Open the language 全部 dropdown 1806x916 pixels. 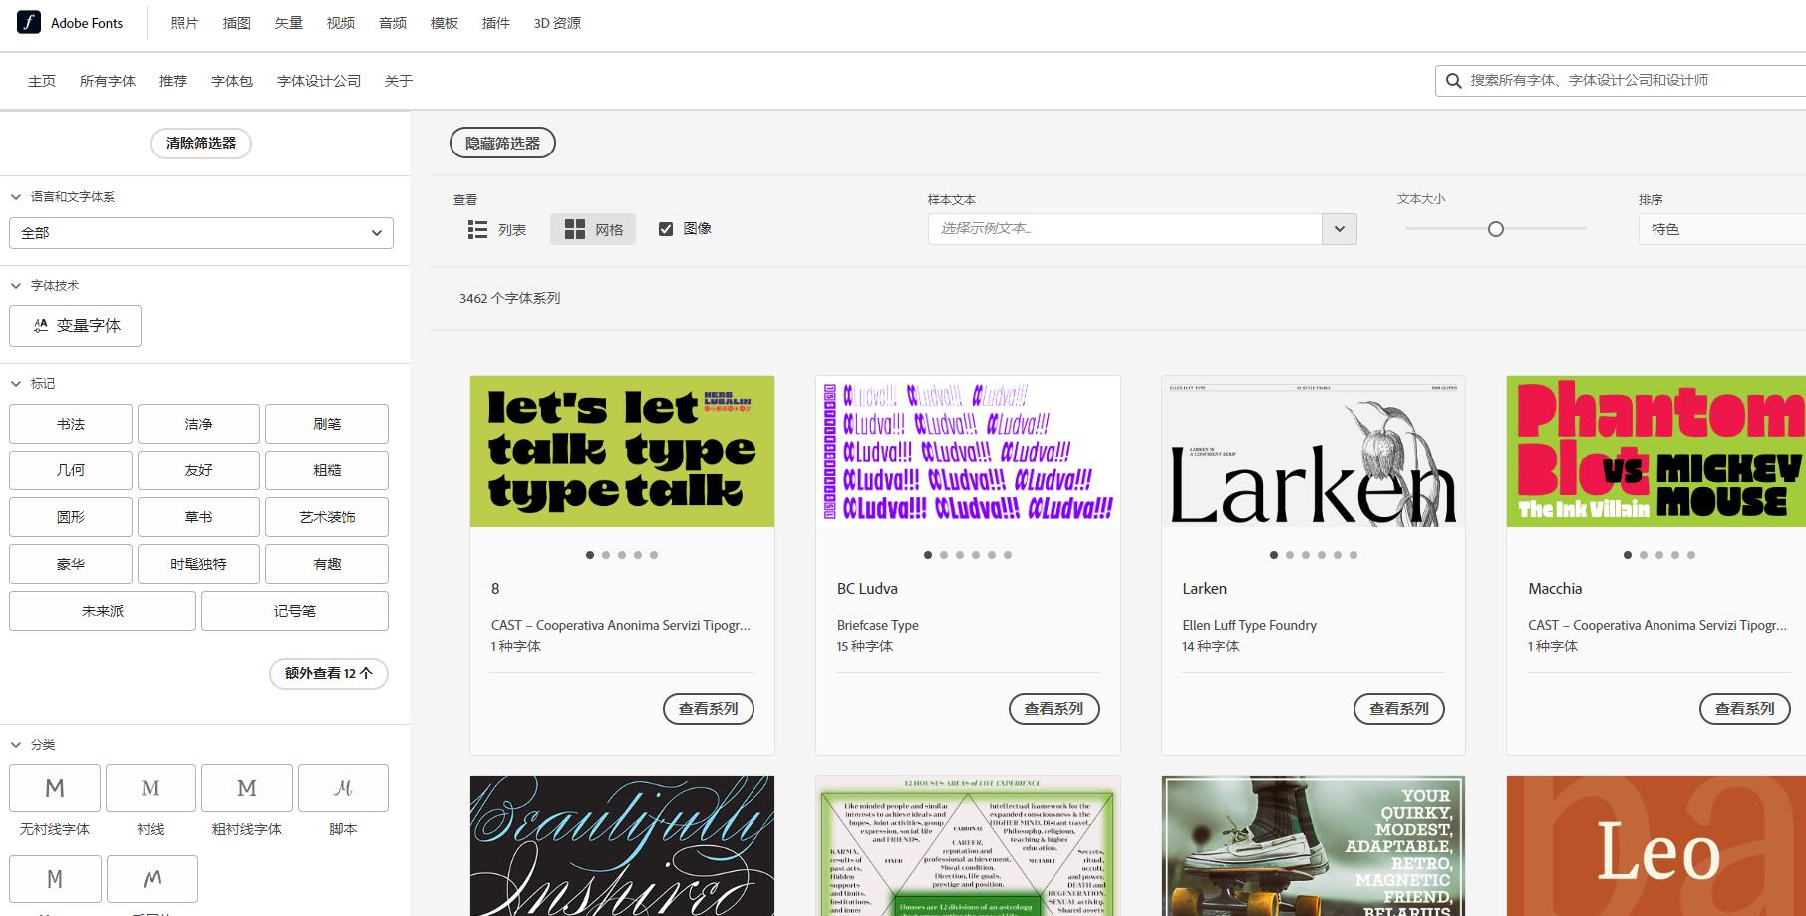coord(201,233)
